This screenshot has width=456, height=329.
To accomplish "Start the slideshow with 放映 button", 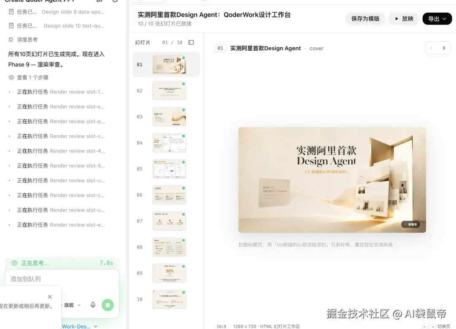I will point(404,19).
